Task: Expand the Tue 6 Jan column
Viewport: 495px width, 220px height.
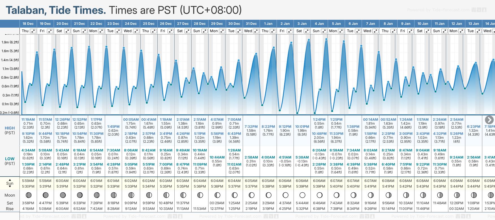Action: [358, 31]
